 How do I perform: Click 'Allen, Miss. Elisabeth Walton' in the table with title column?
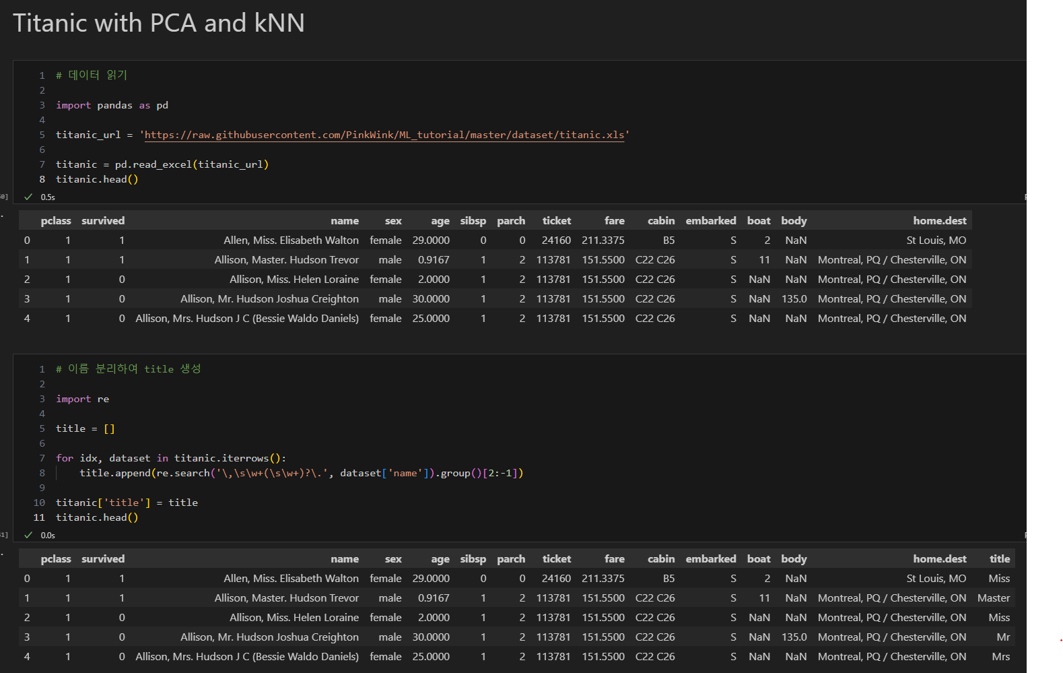click(292, 579)
